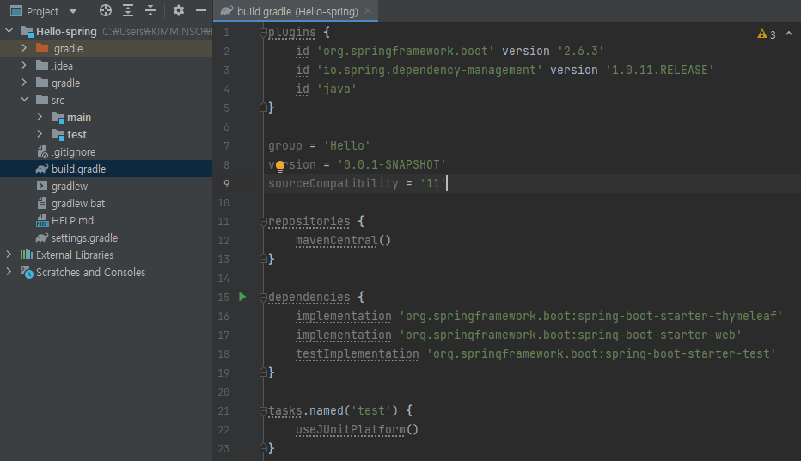801x461 pixels.
Task: Click the Expand All icon in Project toolbar
Action: click(128, 10)
